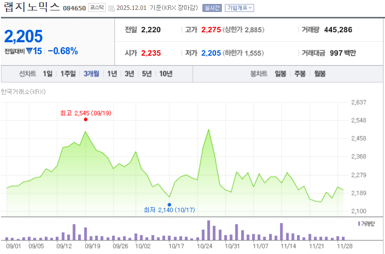
Task: Switch the line chart to 3년
Action: click(129, 74)
